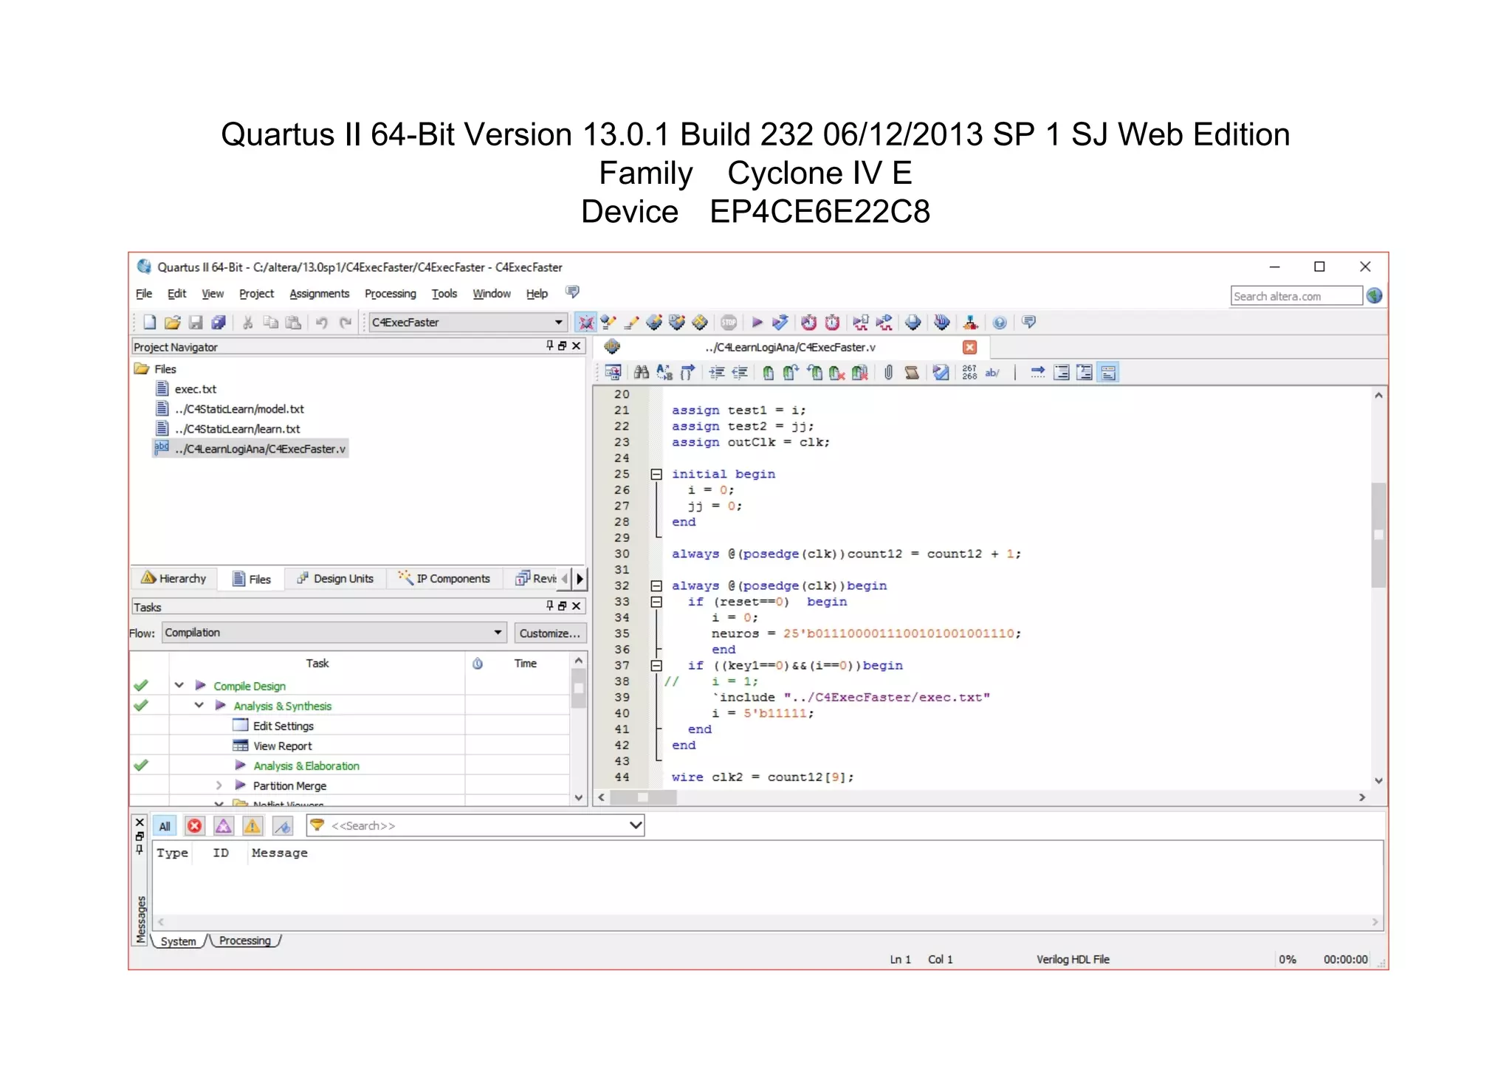Open the Tools menu
The height and width of the screenshot is (1069, 1512).
[x=444, y=293]
